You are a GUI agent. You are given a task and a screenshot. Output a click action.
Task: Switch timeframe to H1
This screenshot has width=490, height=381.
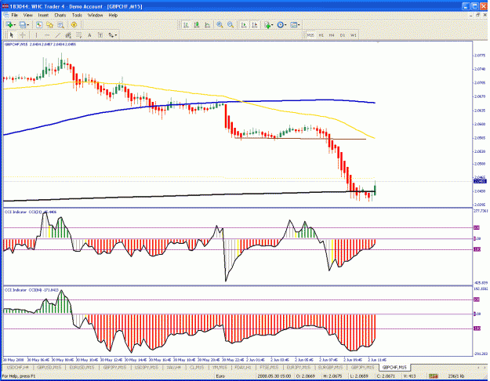tap(321, 35)
